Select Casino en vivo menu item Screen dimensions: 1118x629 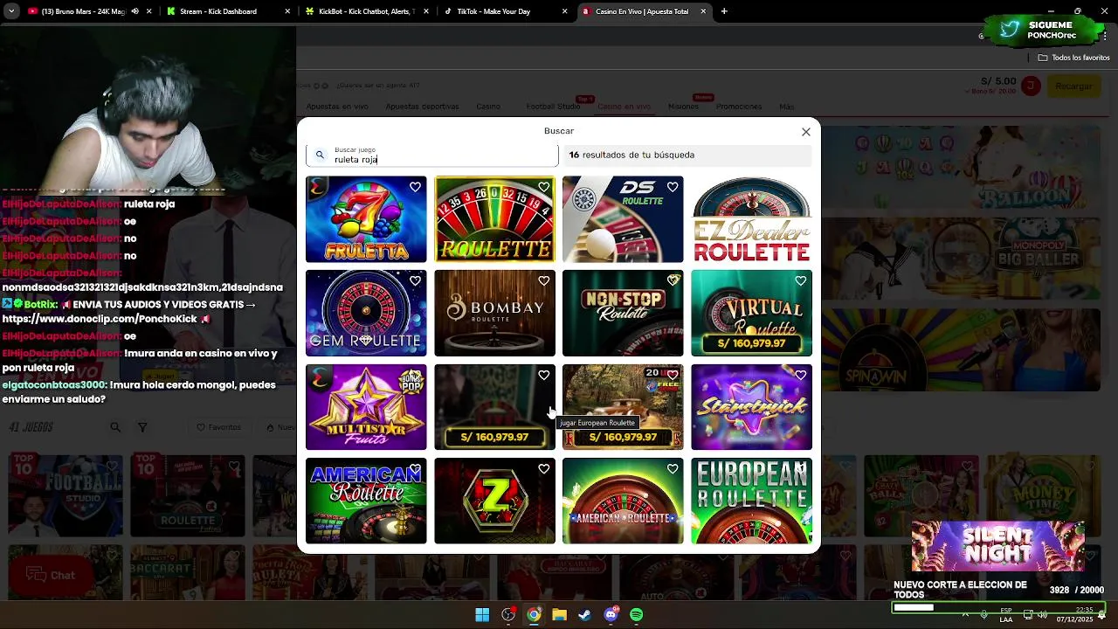coord(624,107)
